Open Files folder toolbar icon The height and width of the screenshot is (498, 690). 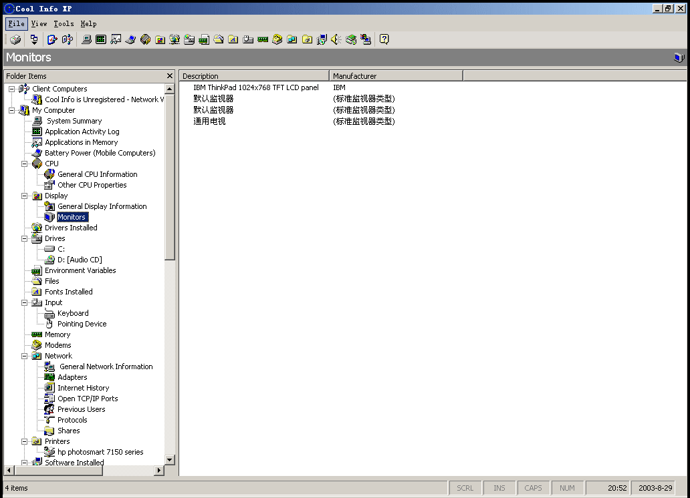click(x=219, y=39)
